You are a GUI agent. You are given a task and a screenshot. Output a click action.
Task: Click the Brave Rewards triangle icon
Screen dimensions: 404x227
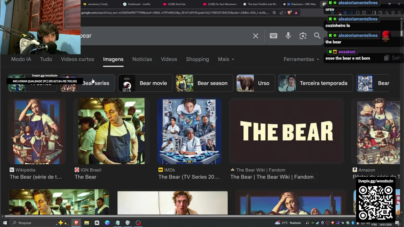296,13
